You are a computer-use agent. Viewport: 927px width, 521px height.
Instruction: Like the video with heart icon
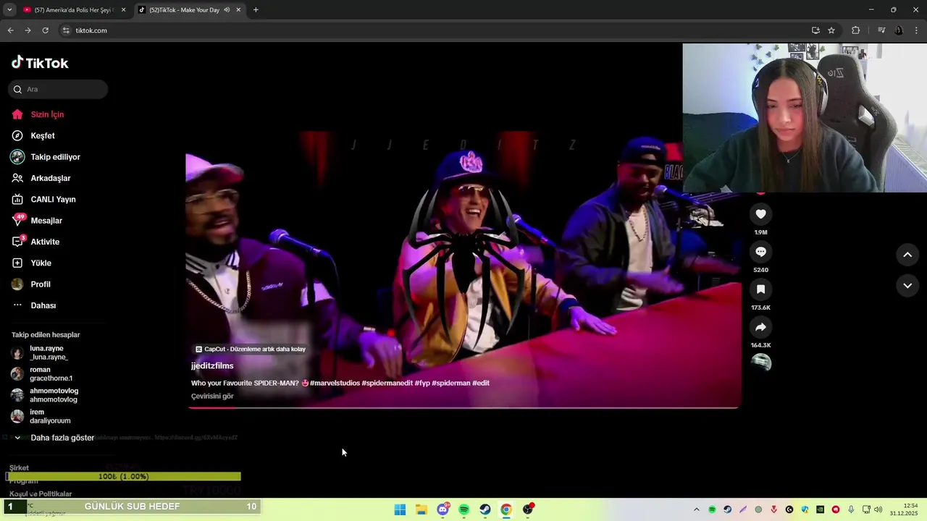(x=760, y=214)
